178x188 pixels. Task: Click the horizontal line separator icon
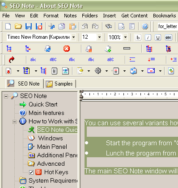[x=127, y=49]
